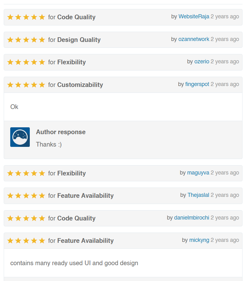Click the star rating on danielmbirochi's review
The image size is (245, 281).
pyautogui.click(x=26, y=218)
